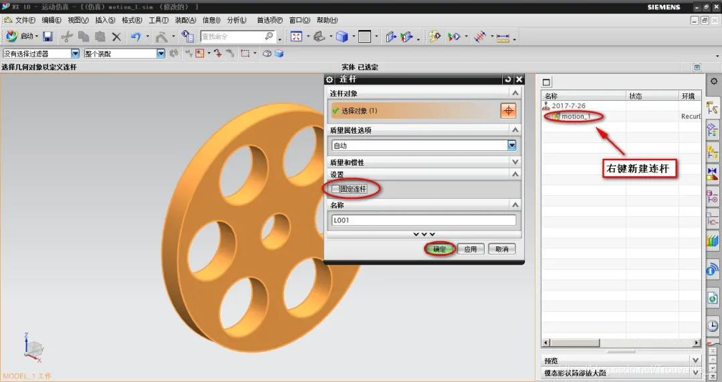Open the 工具(T) menu

click(158, 20)
